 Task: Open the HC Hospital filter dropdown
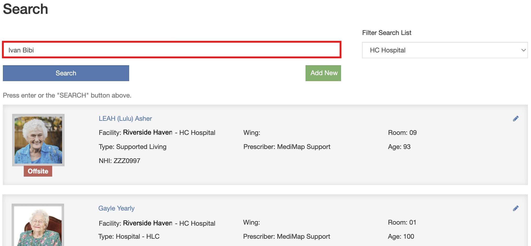pyautogui.click(x=445, y=50)
